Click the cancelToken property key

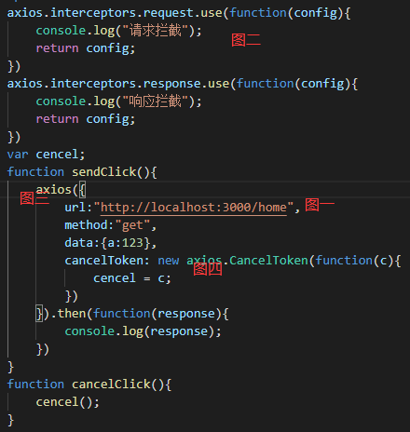point(103,261)
